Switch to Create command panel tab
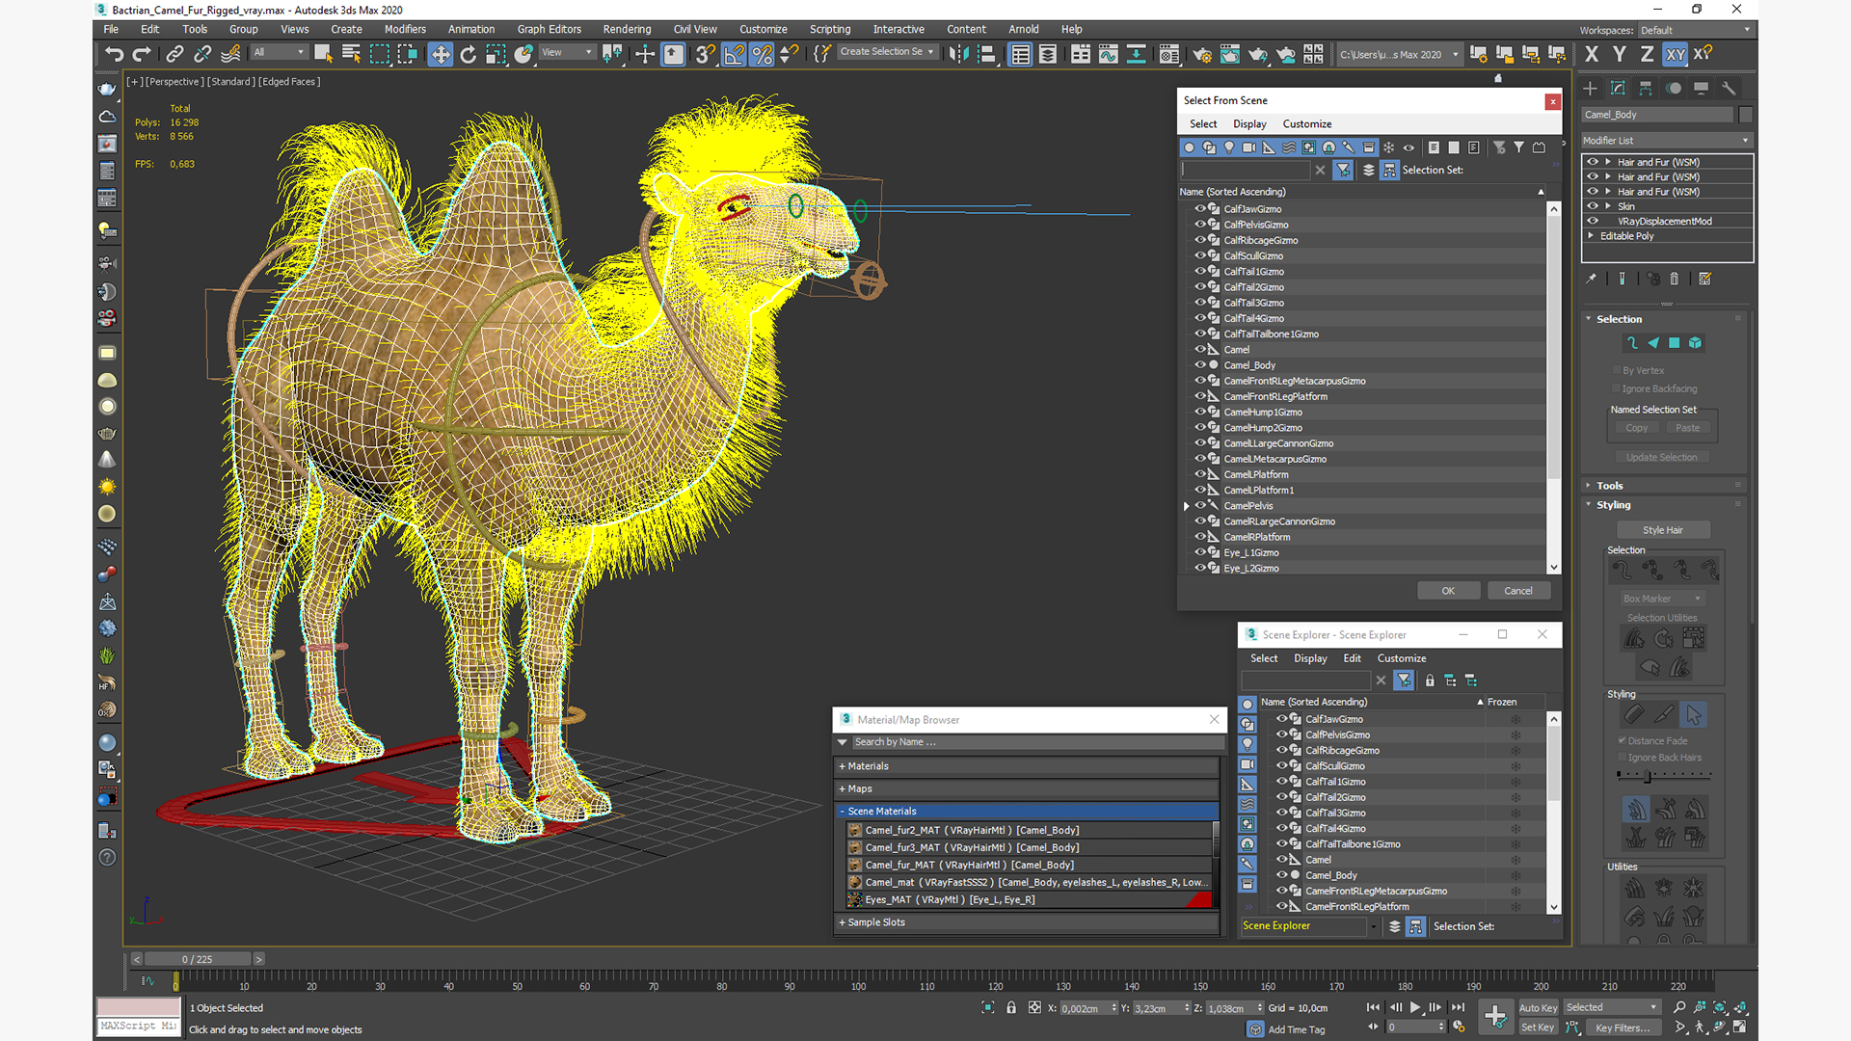This screenshot has height=1041, width=1851. click(x=1590, y=89)
